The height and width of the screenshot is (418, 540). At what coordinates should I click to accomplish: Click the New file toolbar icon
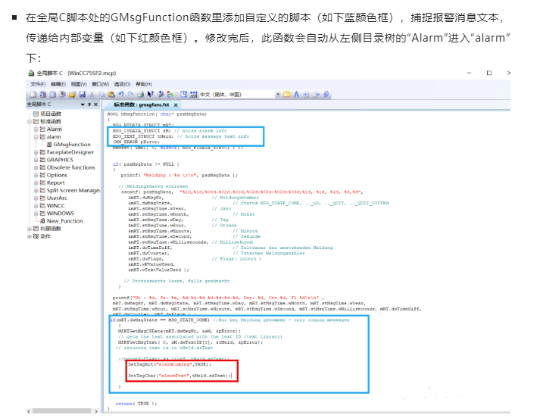(30, 94)
